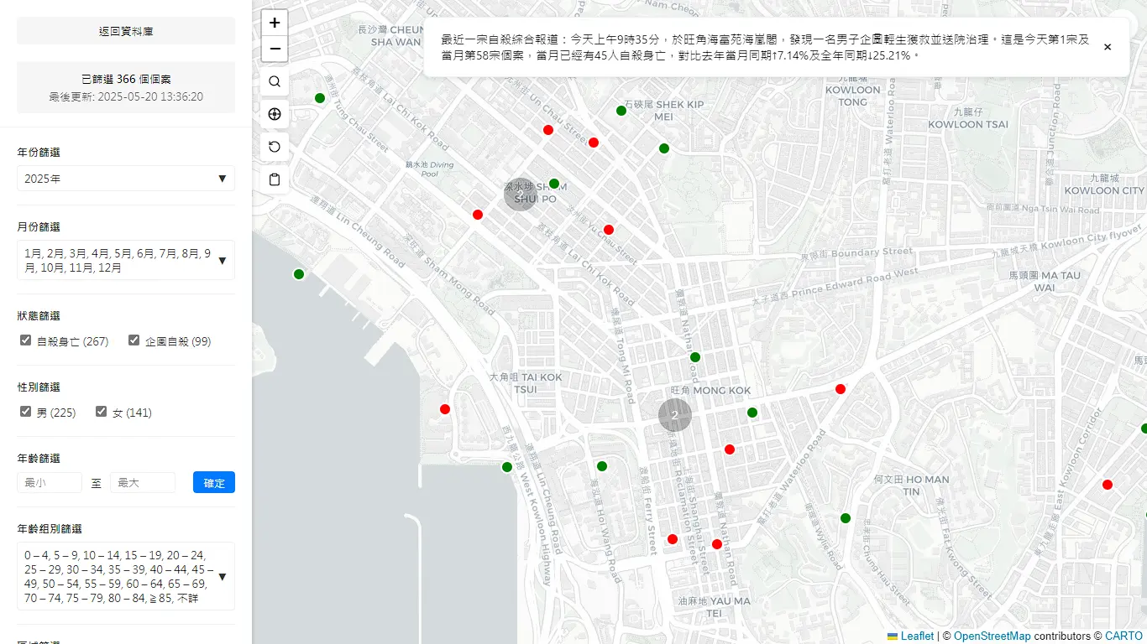The height and width of the screenshot is (644, 1147).
Task: Click the 性別篩選 section label
Action: point(39,387)
